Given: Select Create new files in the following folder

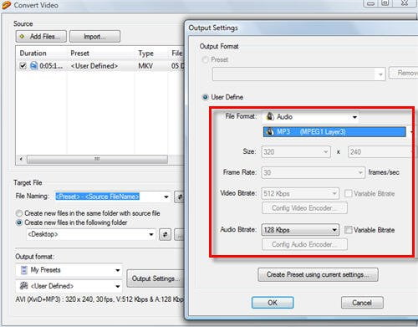Looking at the screenshot, I should click(19, 222).
